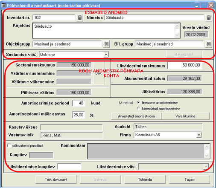Click the Trüki dokument button
216x188 pixels.
pos(56,179)
